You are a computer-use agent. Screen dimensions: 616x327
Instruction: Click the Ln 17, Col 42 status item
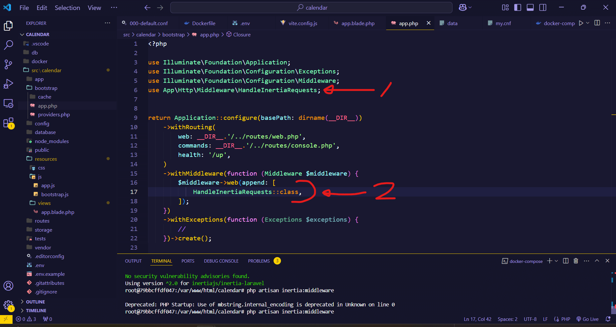[x=478, y=319]
